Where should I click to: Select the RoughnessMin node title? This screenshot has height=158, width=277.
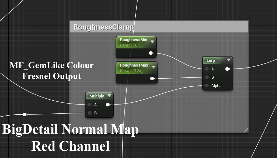point(133,40)
